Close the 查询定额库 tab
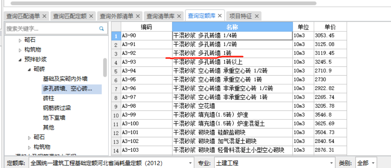This screenshot has height=168, width=391. 220,16
